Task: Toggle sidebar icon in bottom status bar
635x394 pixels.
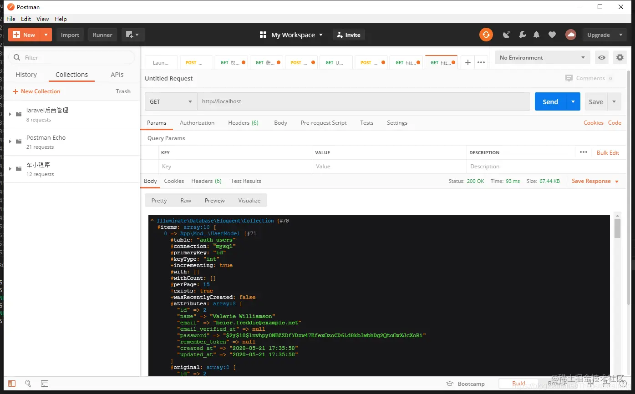Action: coord(12,384)
